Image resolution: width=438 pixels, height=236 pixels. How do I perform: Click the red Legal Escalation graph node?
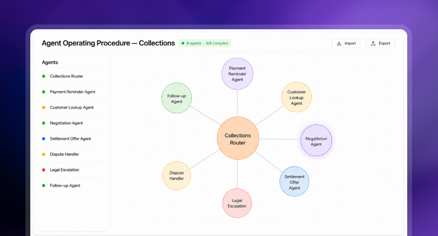point(237,203)
